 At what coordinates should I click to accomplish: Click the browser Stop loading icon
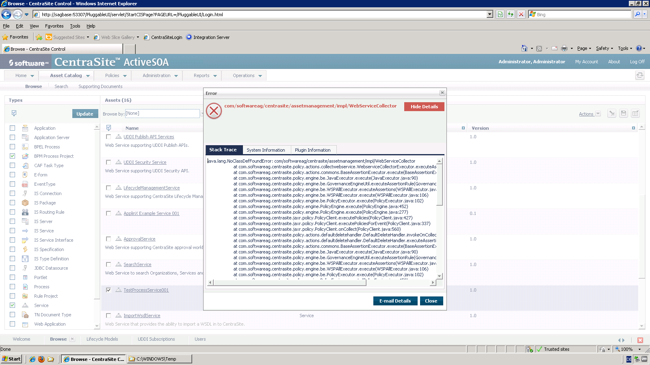(x=521, y=14)
